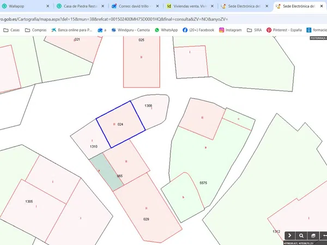Open the Casas bookmark folder
The height and width of the screenshot is (245, 327).
click(x=11, y=30)
